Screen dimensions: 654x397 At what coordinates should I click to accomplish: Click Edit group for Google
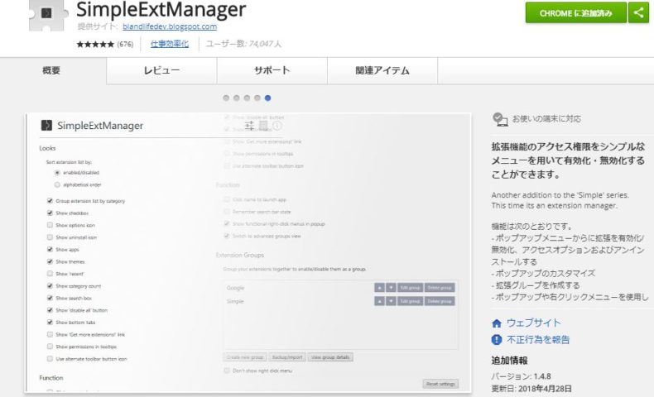(410, 288)
